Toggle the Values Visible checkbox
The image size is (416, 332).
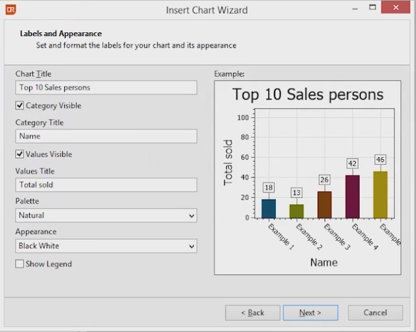20,154
